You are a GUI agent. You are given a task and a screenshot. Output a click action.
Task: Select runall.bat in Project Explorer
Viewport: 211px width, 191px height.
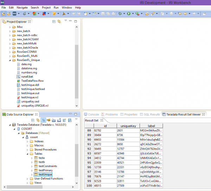(27, 76)
